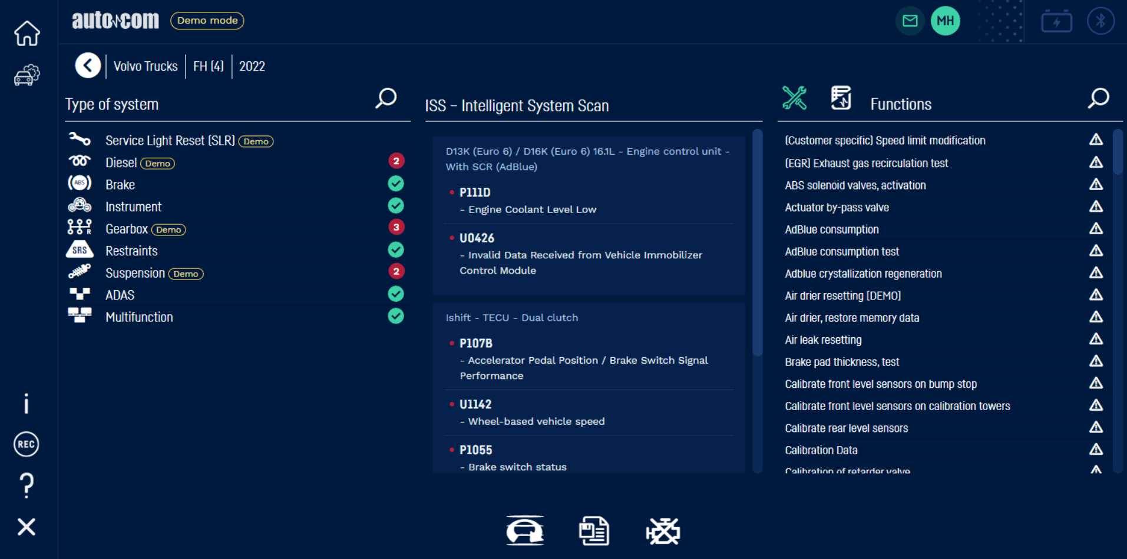Open the MH user profile avatar
The width and height of the screenshot is (1127, 559).
click(x=945, y=21)
